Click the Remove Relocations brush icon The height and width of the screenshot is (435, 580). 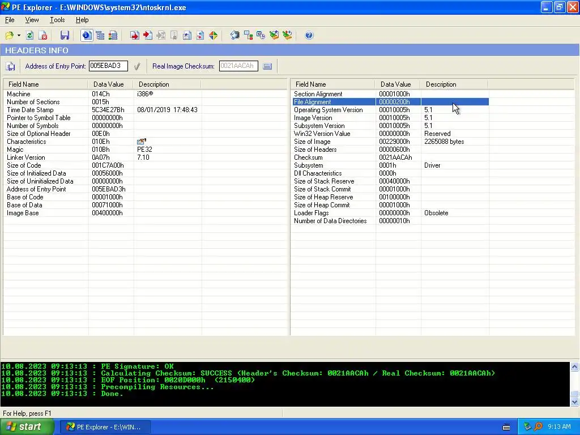287,36
